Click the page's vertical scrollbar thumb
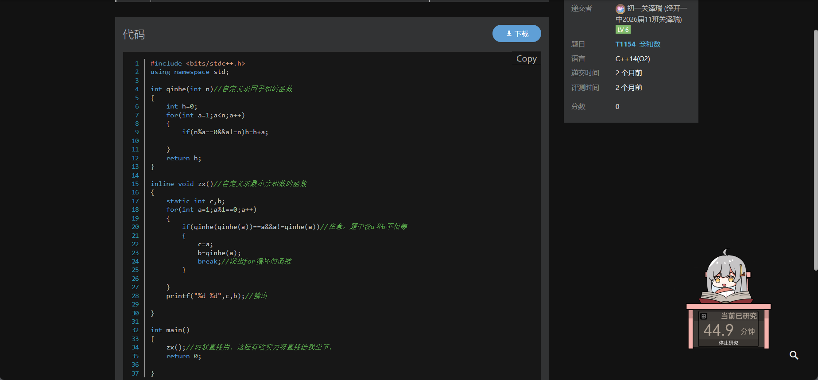Viewport: 818px width, 380px height. click(x=815, y=151)
